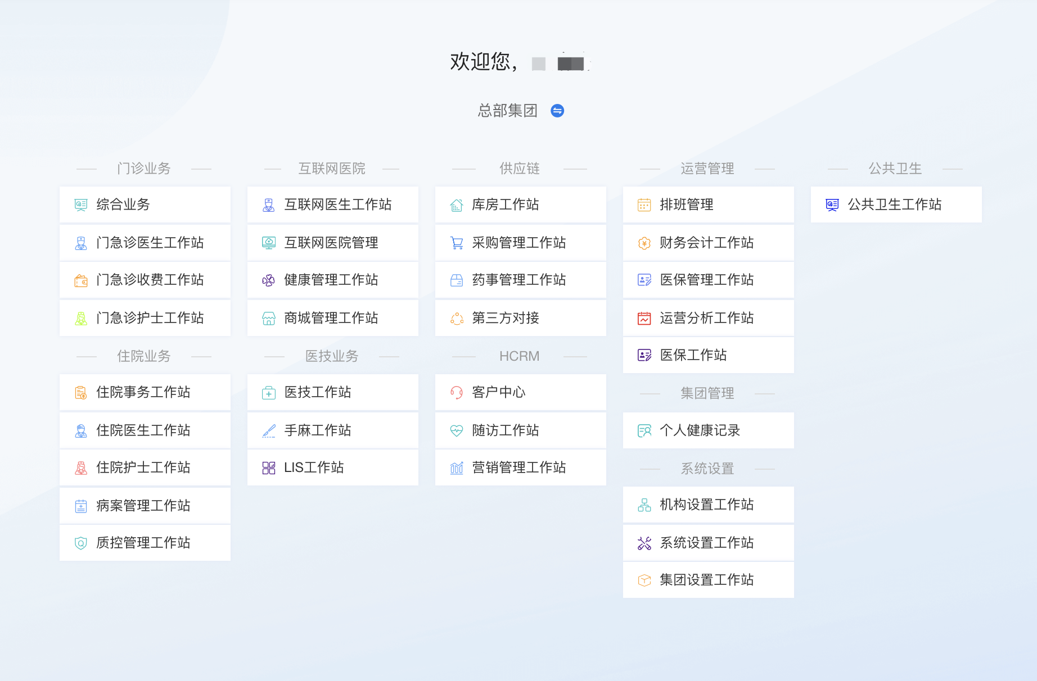Click the 质控管理工作站 shield icon

pos(81,543)
